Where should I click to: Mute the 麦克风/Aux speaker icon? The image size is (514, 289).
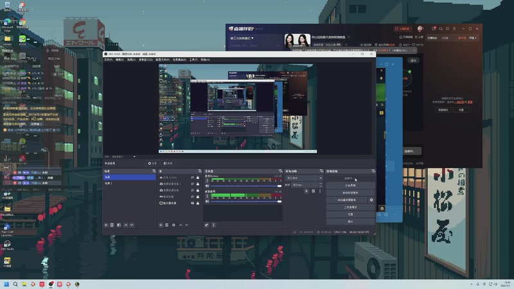pos(207,186)
